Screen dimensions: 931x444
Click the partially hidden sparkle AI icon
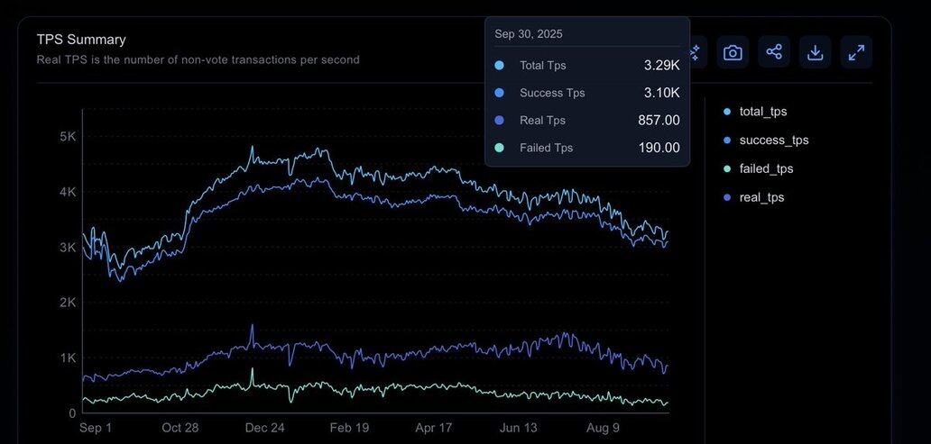click(x=696, y=52)
